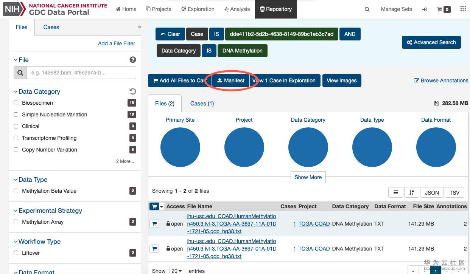
Task: Tick the Clinical checkbox
Action: click(16, 126)
